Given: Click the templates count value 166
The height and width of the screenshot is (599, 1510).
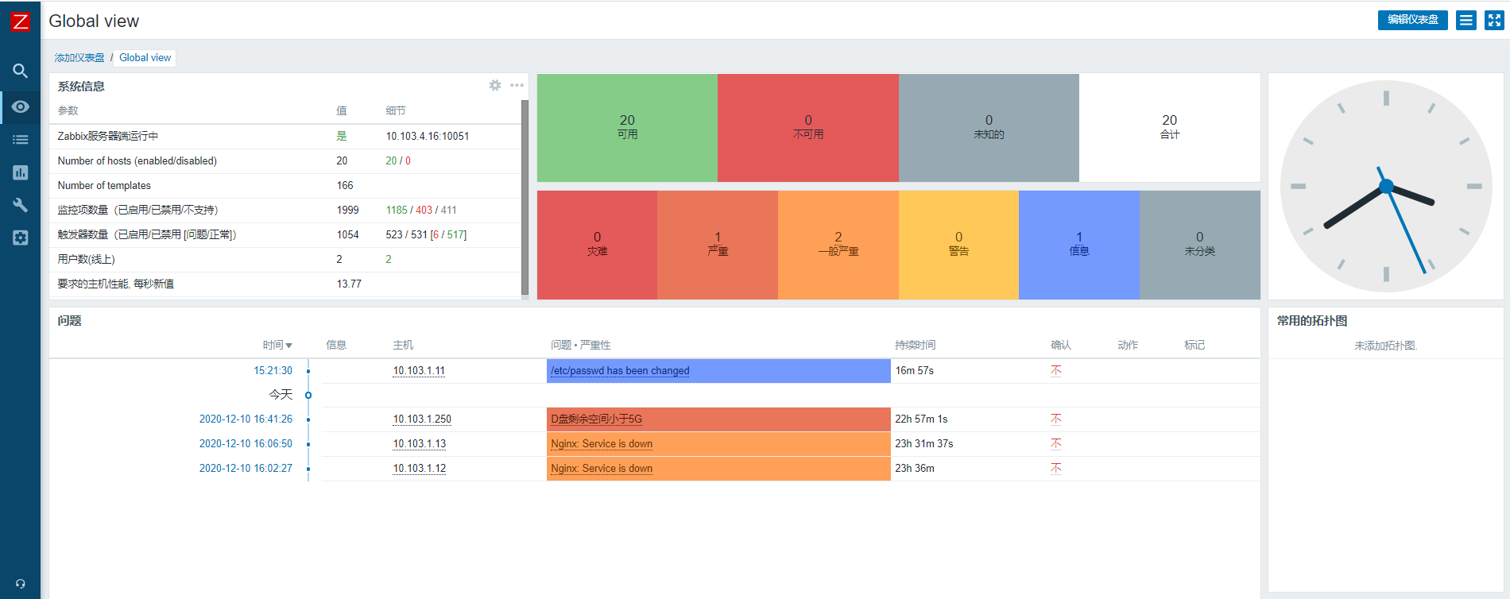Looking at the screenshot, I should point(345,186).
